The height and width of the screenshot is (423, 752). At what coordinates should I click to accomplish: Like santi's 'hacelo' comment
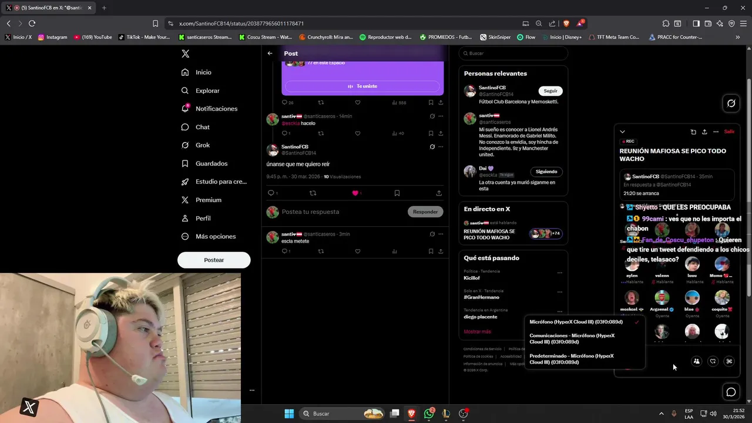coord(357,133)
